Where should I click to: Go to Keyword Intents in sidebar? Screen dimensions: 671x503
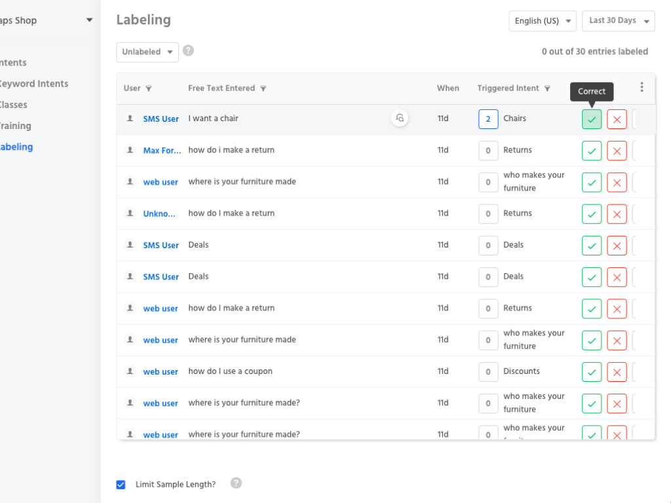pos(33,84)
